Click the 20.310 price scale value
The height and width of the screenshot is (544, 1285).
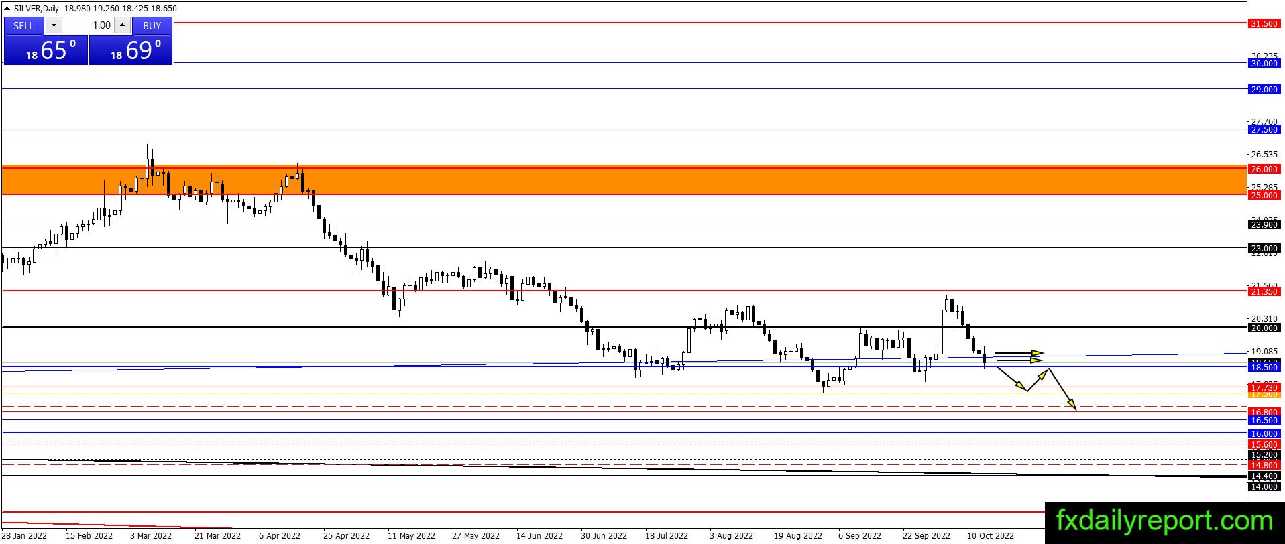coord(1264,319)
